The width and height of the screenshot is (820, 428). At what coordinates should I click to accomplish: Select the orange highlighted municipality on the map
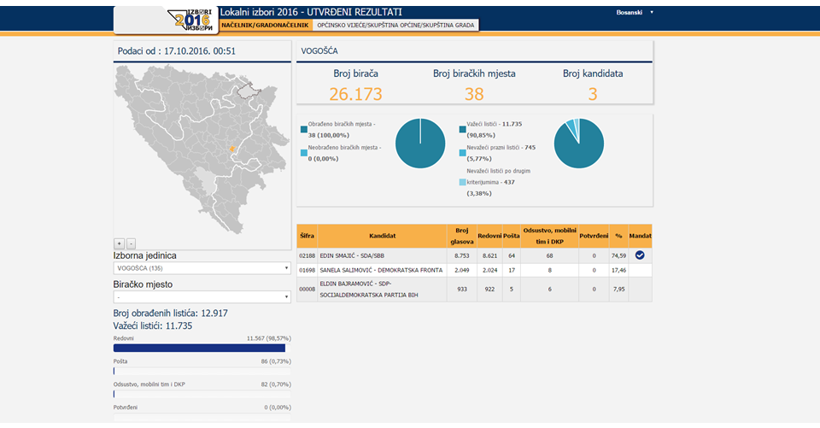click(231, 150)
